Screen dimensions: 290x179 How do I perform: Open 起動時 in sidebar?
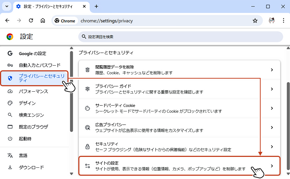pyautogui.click(x=34, y=138)
